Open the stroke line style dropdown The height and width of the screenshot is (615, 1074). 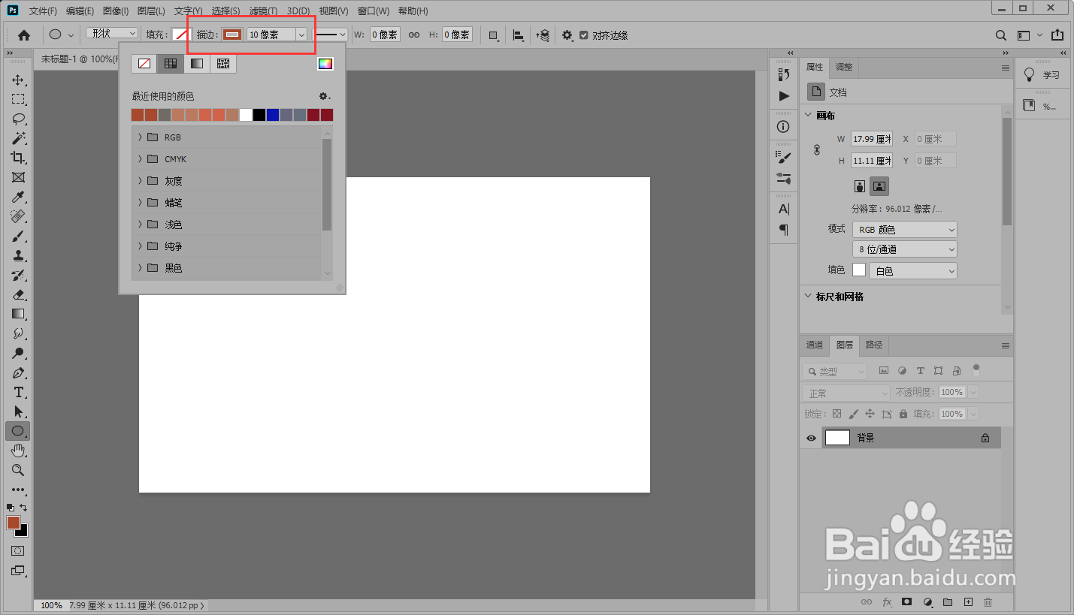331,35
